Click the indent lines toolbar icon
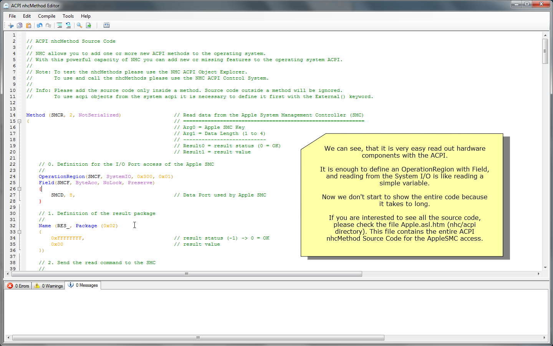The image size is (553, 346). click(60, 25)
